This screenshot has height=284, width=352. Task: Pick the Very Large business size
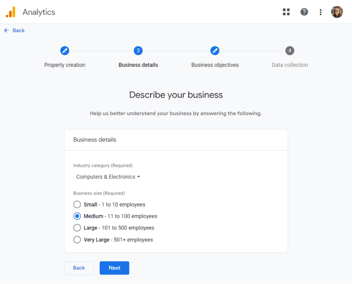[77, 239]
